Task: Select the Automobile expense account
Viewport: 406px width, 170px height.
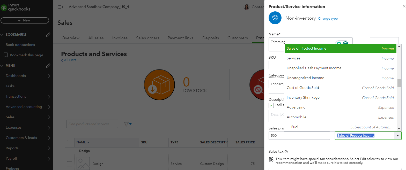Action: click(x=340, y=117)
